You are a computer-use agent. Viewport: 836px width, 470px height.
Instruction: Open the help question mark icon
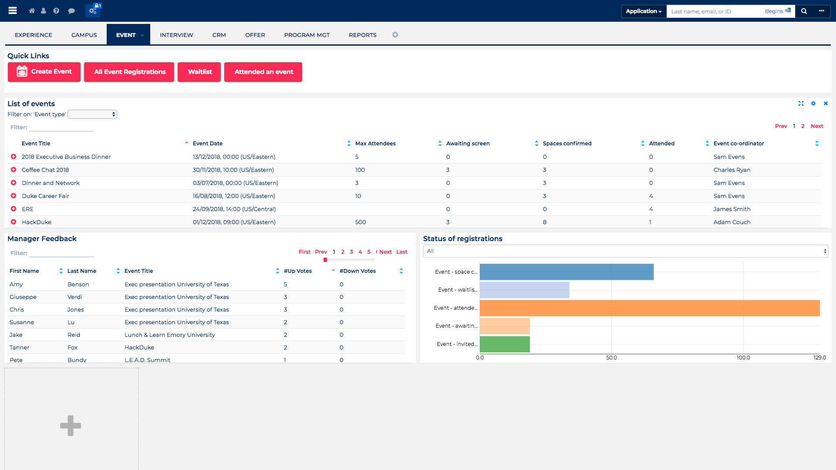pyautogui.click(x=56, y=11)
